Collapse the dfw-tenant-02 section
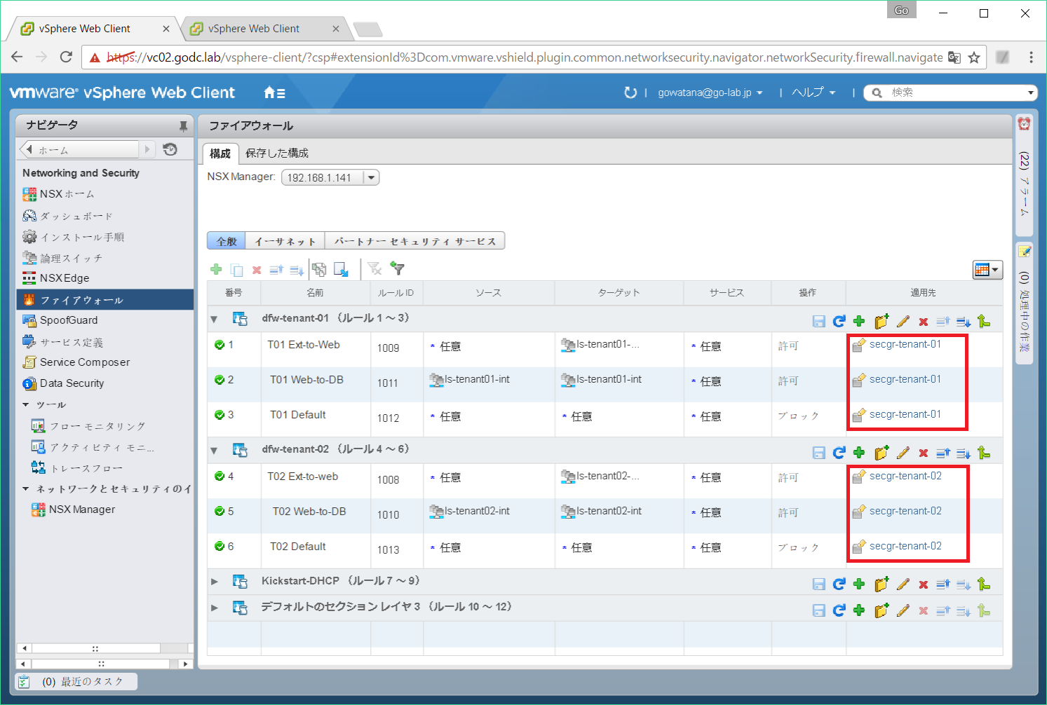Image resolution: width=1047 pixels, height=705 pixels. (x=215, y=451)
